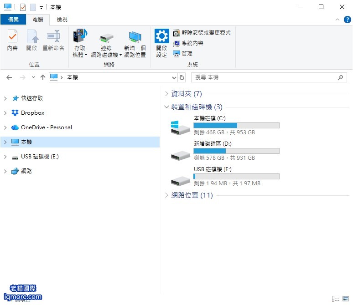The width and height of the screenshot is (353, 305).
Task: Click the 開啟 icon in the 位置 group
Action: tap(32, 36)
